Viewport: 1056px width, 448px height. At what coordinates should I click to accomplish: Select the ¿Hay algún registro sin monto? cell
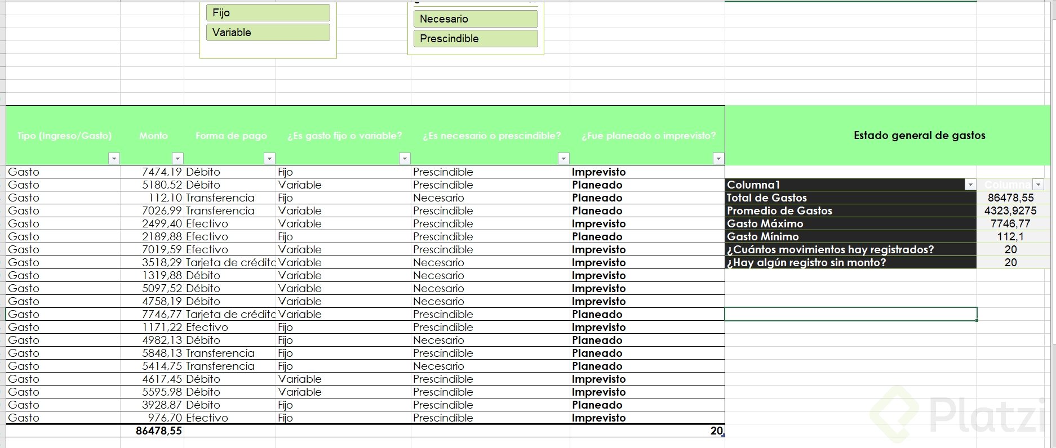(x=851, y=262)
